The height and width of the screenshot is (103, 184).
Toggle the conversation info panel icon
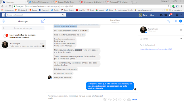181,21
